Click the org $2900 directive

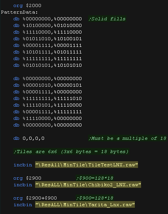coord(27,178)
